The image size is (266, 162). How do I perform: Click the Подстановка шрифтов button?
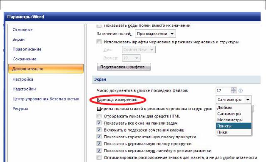[124, 67]
